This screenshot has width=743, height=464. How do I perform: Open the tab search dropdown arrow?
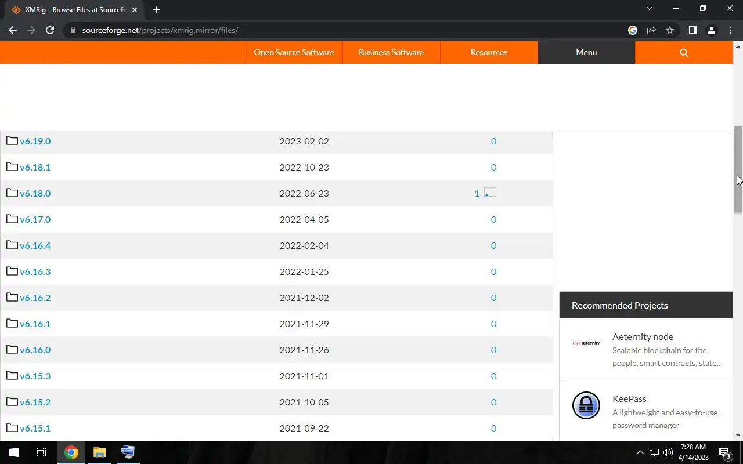650,9
